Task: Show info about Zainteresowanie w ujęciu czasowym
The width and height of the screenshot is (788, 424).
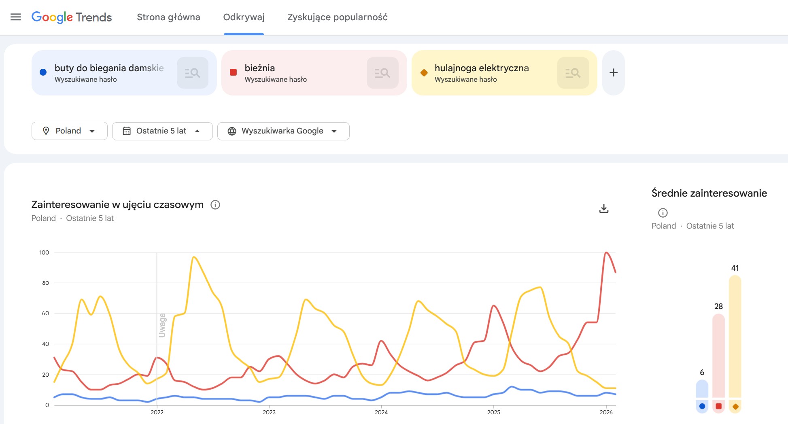Action: tap(215, 205)
